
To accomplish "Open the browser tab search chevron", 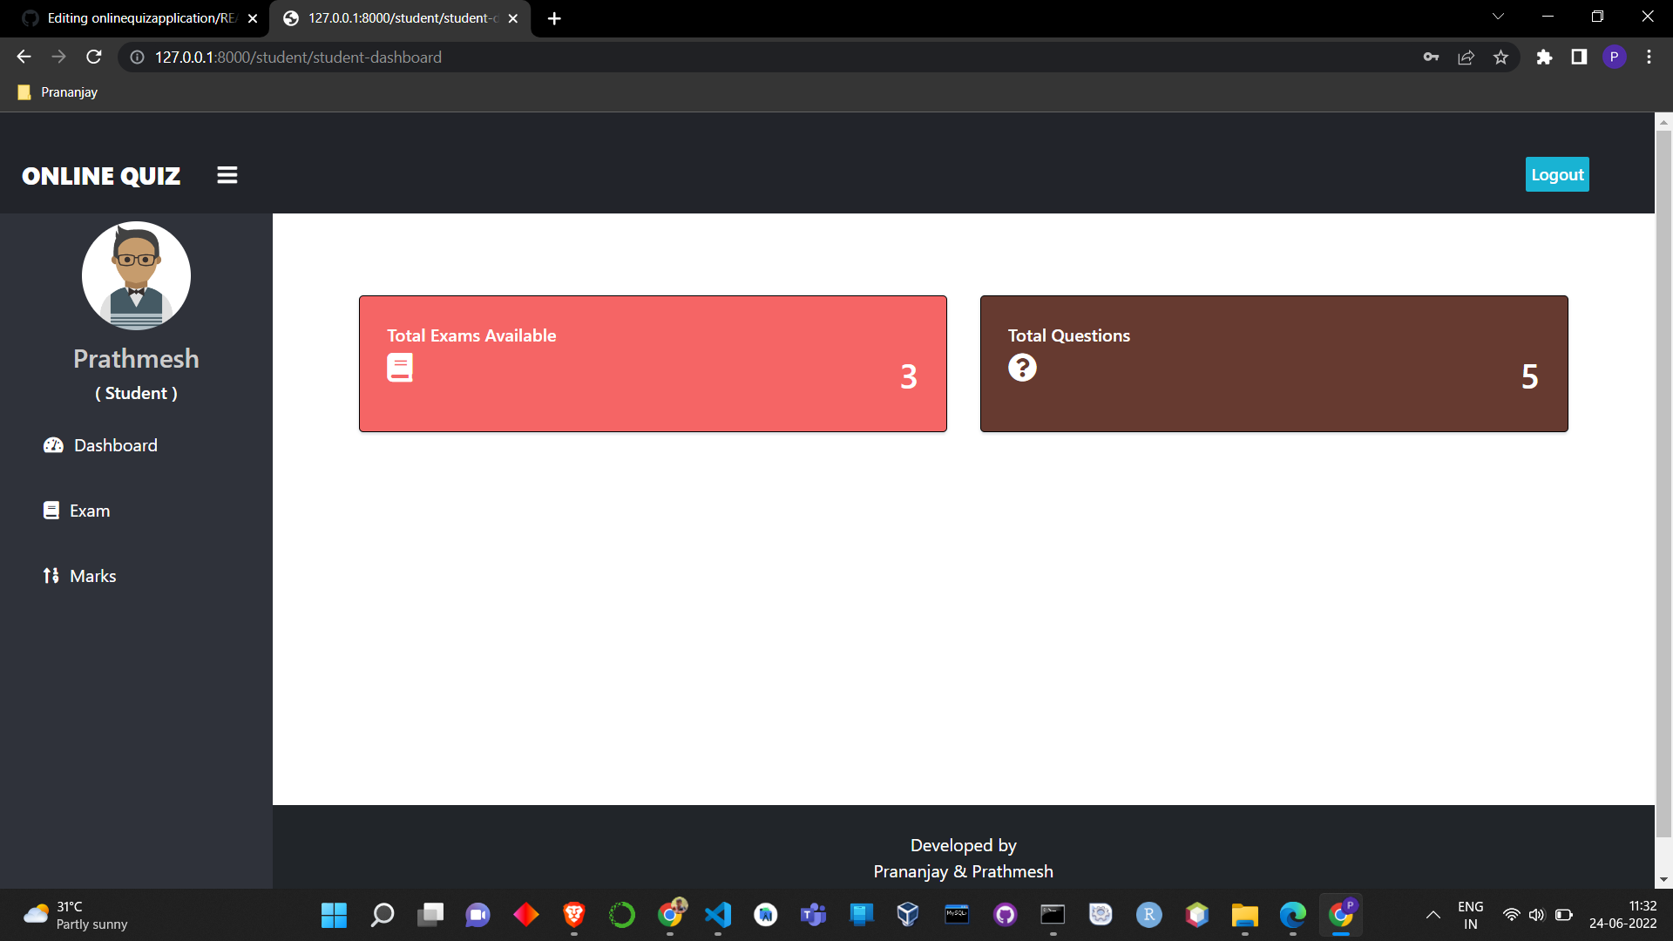I will point(1497,16).
